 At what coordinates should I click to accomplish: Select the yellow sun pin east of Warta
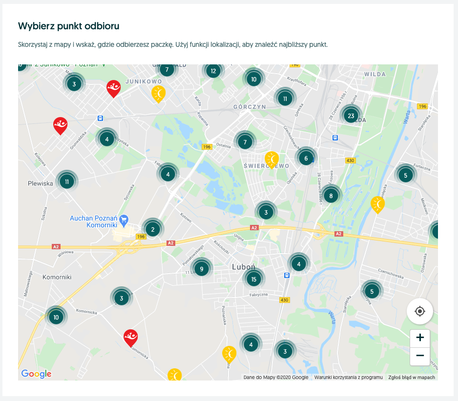point(377,205)
